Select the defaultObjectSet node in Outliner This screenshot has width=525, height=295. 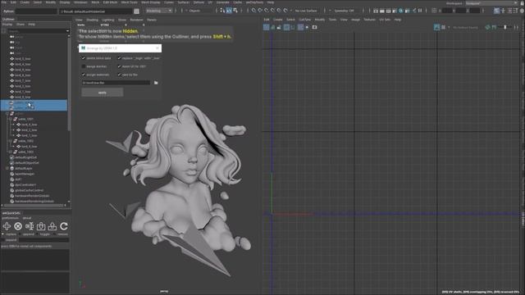click(x=27, y=163)
